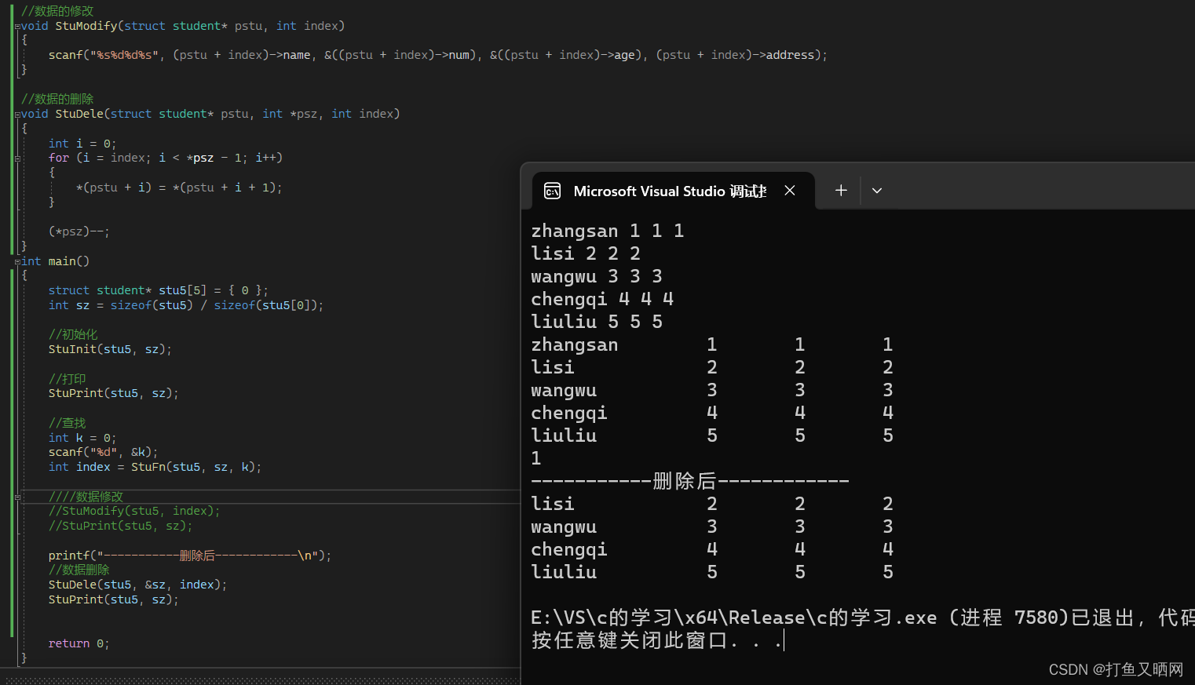Click console input line 'zhangsan 1 1 1'

tap(608, 231)
